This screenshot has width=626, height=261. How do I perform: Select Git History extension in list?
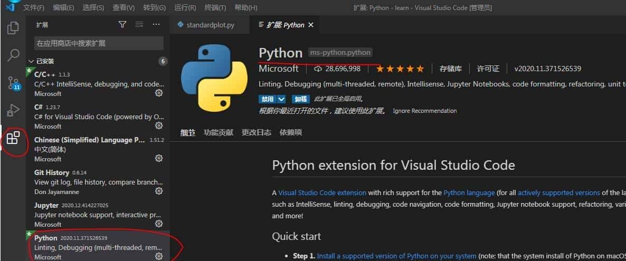pyautogui.click(x=98, y=181)
